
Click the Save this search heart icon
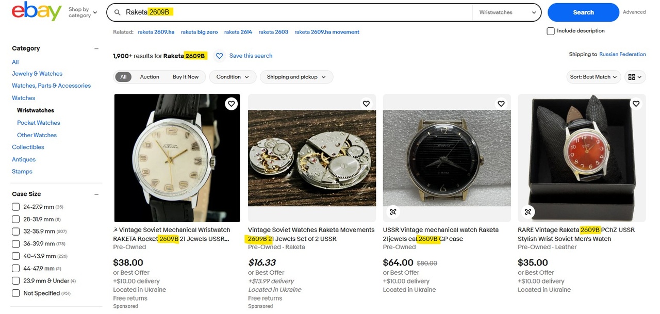pyautogui.click(x=219, y=56)
